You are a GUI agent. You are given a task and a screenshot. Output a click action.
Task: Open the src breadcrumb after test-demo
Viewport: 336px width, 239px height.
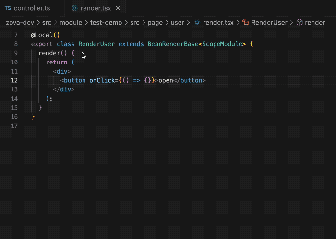point(135,22)
